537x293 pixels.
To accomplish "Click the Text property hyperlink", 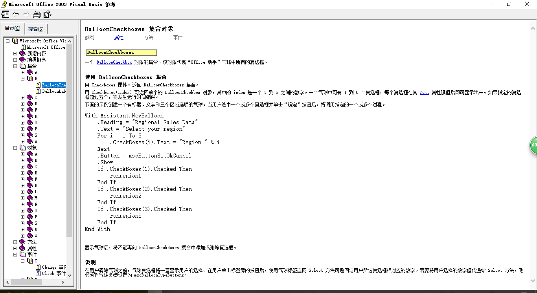I will coord(424,92).
